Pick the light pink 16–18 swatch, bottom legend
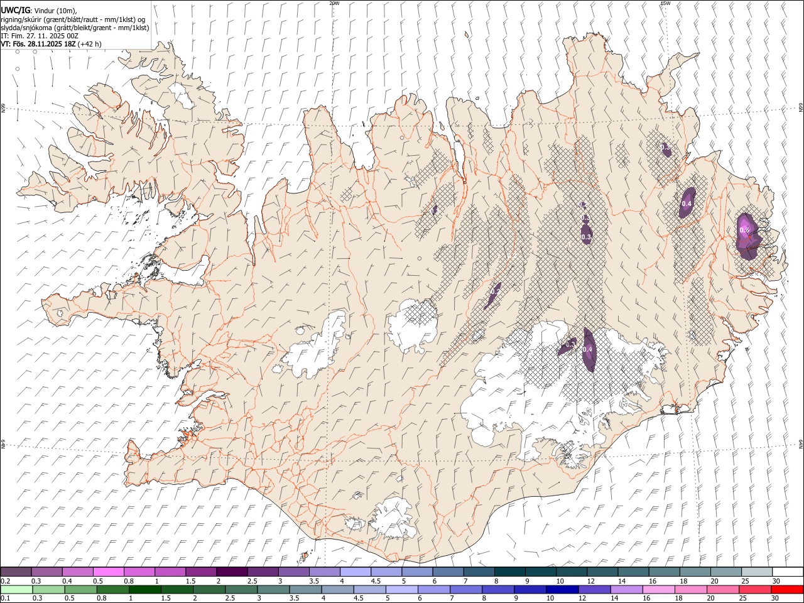 (659, 589)
